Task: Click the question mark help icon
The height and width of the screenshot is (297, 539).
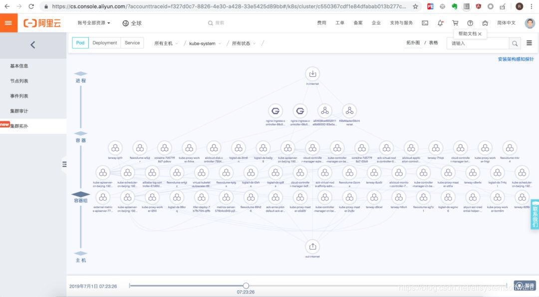Action: coord(470,22)
